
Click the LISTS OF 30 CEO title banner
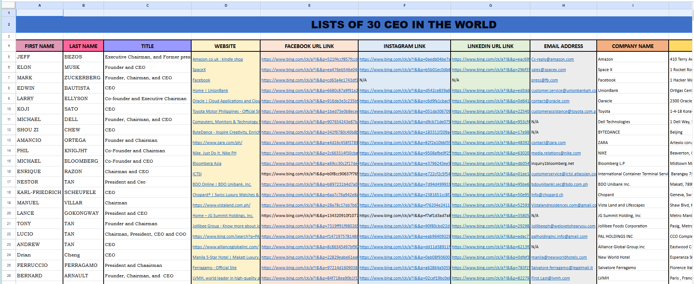pos(404,25)
